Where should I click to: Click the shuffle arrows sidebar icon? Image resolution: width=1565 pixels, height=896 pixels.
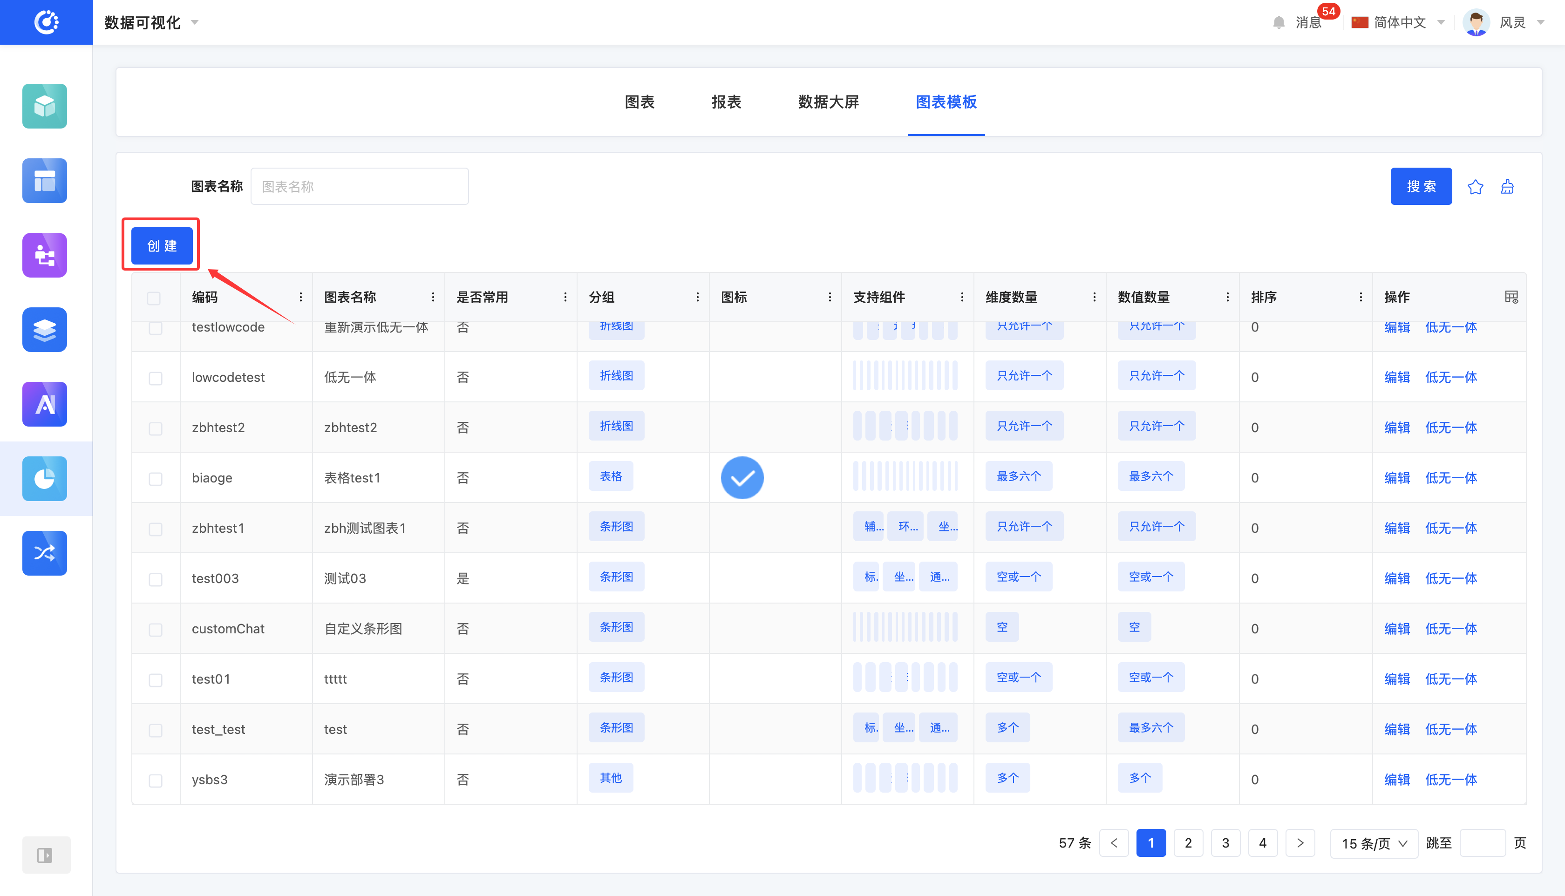(x=44, y=553)
